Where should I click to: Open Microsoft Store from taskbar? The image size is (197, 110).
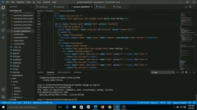coord(81,107)
